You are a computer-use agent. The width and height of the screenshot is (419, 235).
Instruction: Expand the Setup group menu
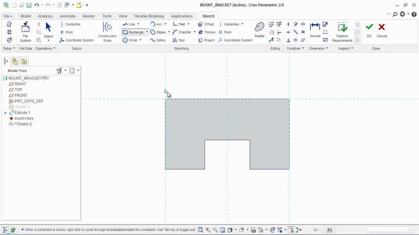point(9,48)
